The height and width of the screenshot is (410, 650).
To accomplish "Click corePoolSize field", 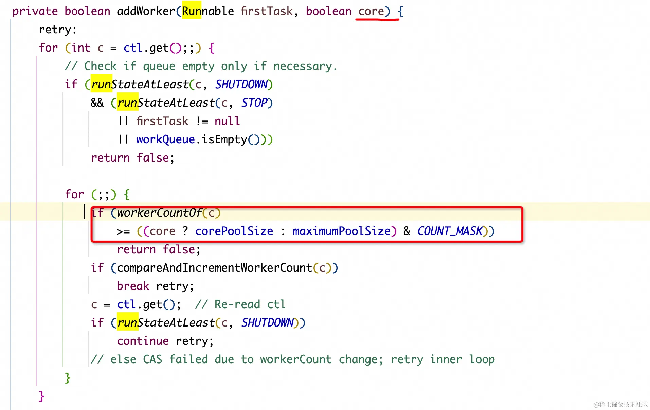I will click(x=234, y=231).
